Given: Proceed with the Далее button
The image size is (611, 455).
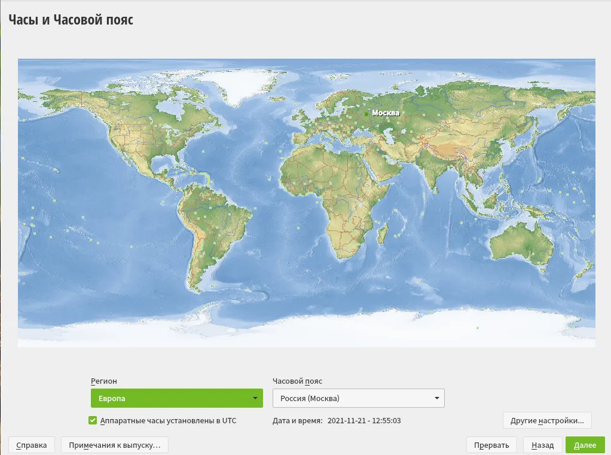Looking at the screenshot, I should point(585,445).
